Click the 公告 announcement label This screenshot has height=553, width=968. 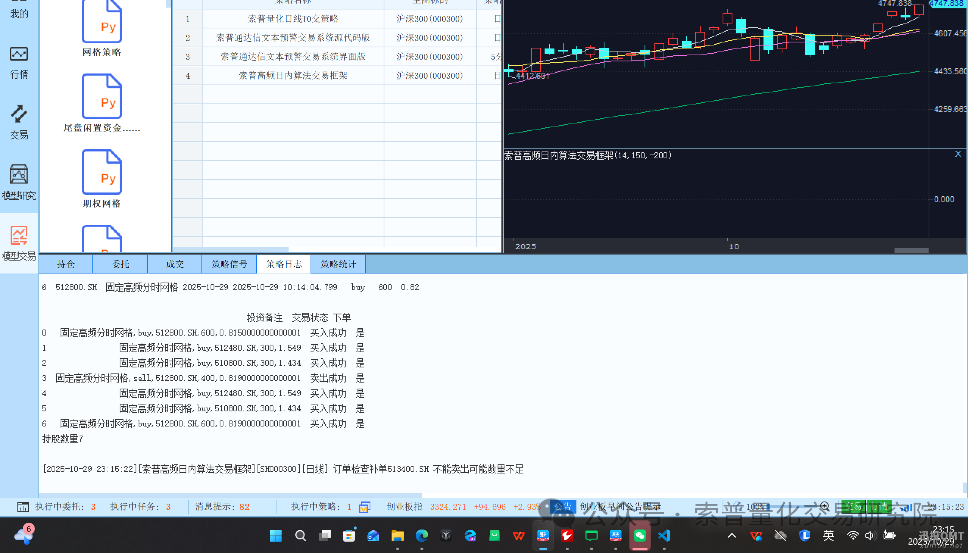[x=562, y=506]
